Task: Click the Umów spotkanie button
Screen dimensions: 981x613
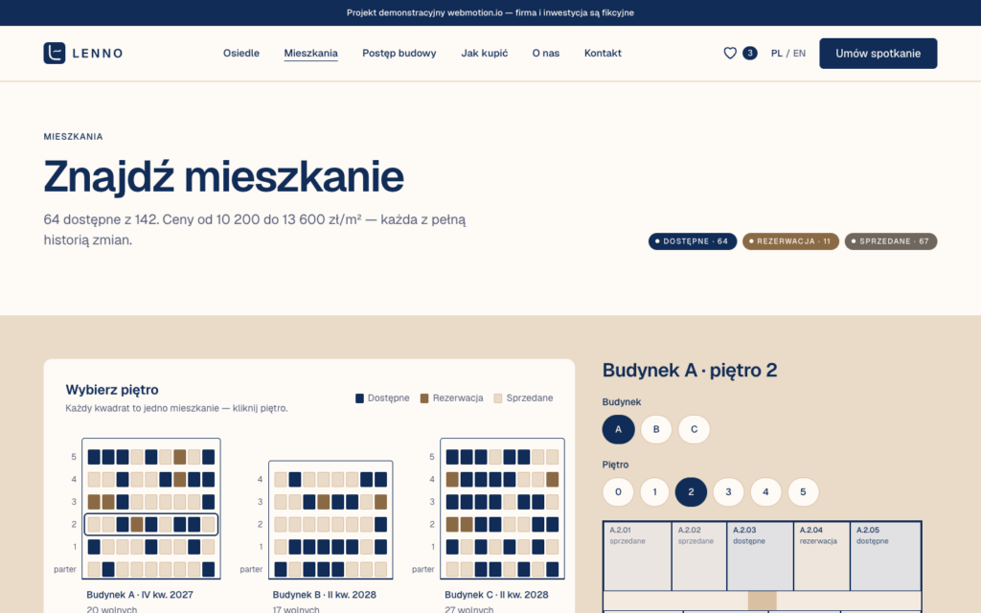Action: click(878, 54)
